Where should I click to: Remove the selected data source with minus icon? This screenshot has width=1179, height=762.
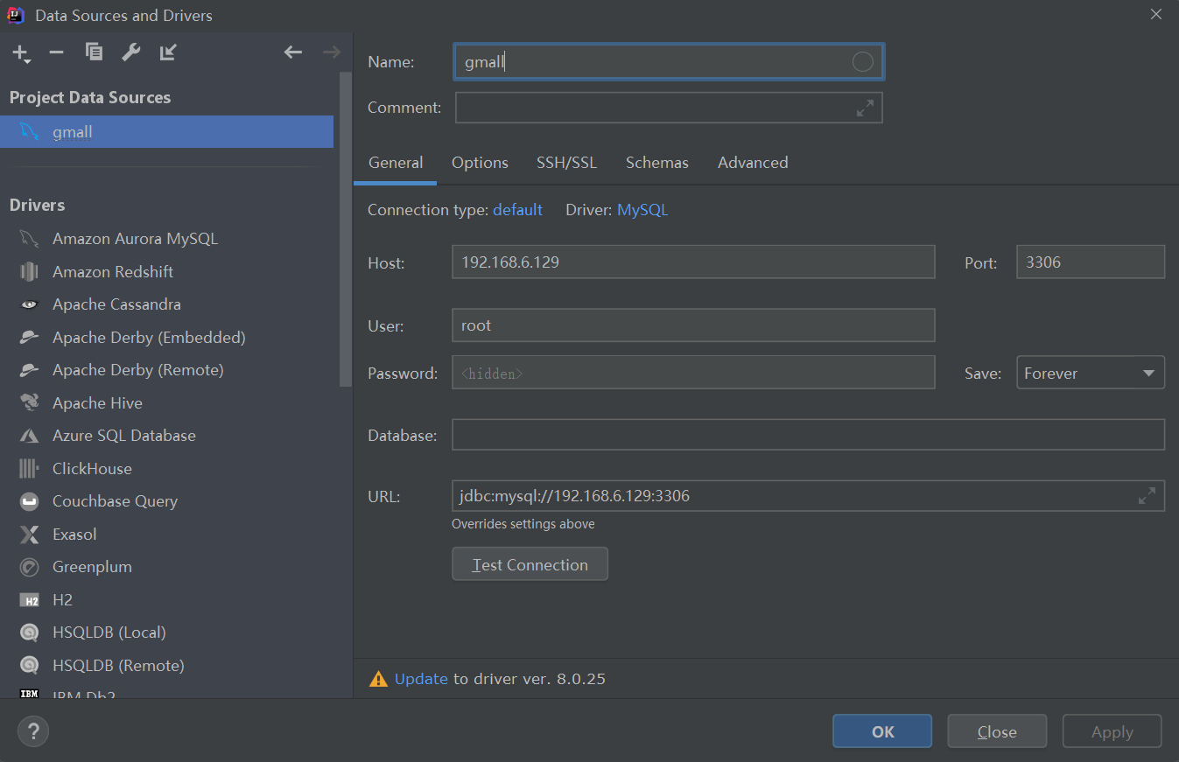click(57, 52)
